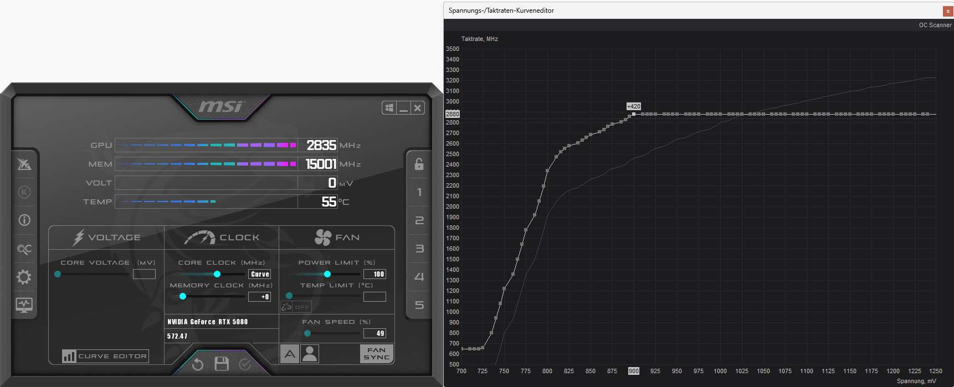954x387 pixels.
Task: Click the highlighted 2880 MHz axis label
Action: click(x=452, y=114)
